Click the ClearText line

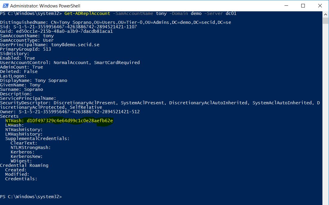click(x=24, y=143)
